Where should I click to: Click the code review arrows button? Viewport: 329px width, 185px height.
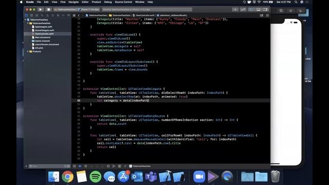click(x=243, y=9)
